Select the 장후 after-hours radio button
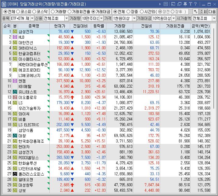The image size is (218, 196). coord(173,12)
